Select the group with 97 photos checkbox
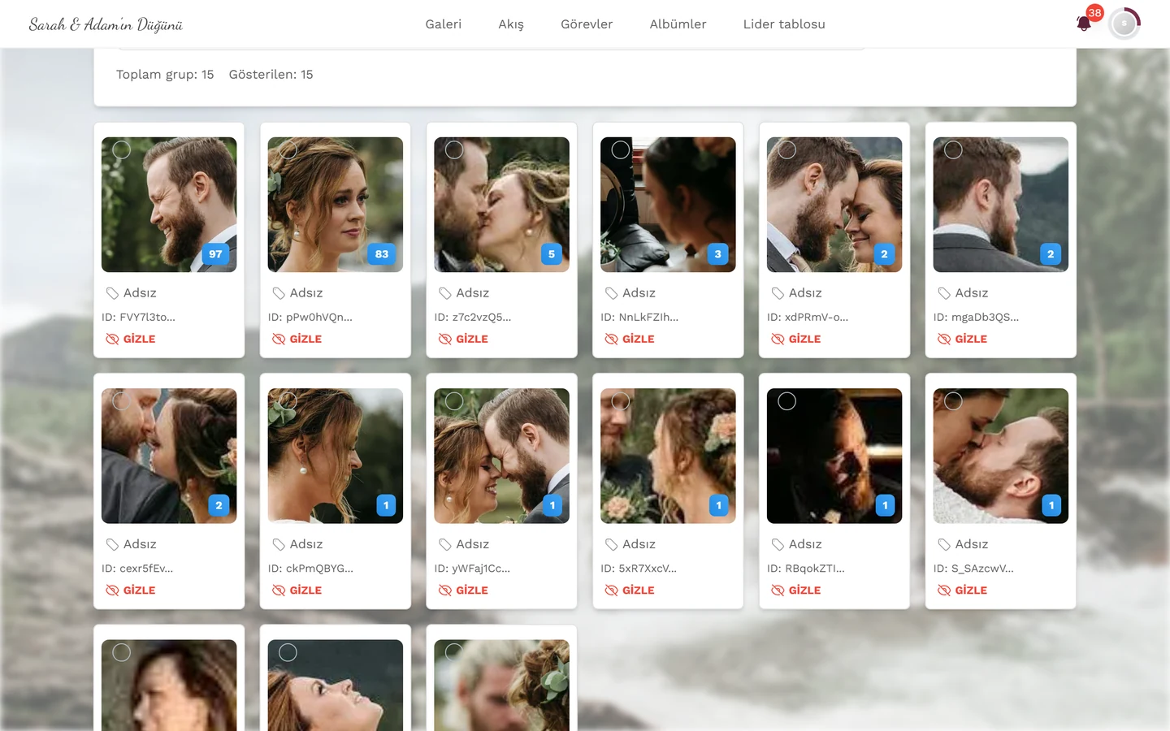 click(122, 149)
